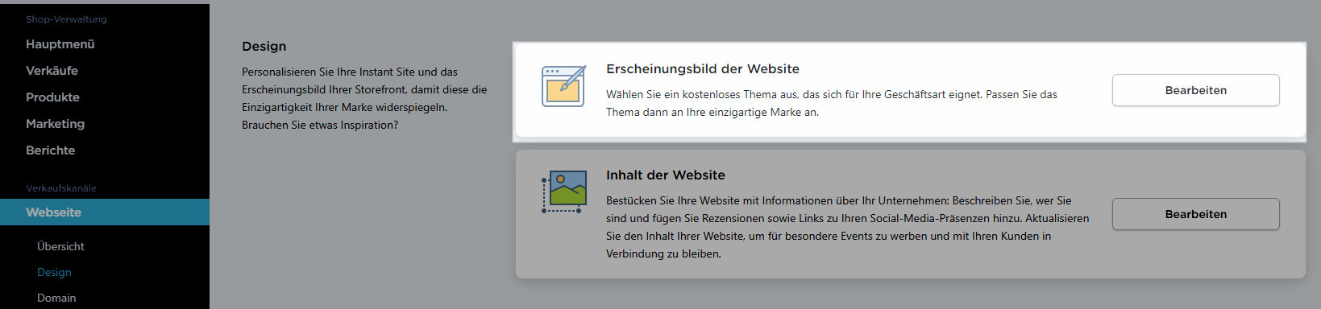Select the Webseite sales channel
Screen dimensions: 1321x309
[105, 212]
